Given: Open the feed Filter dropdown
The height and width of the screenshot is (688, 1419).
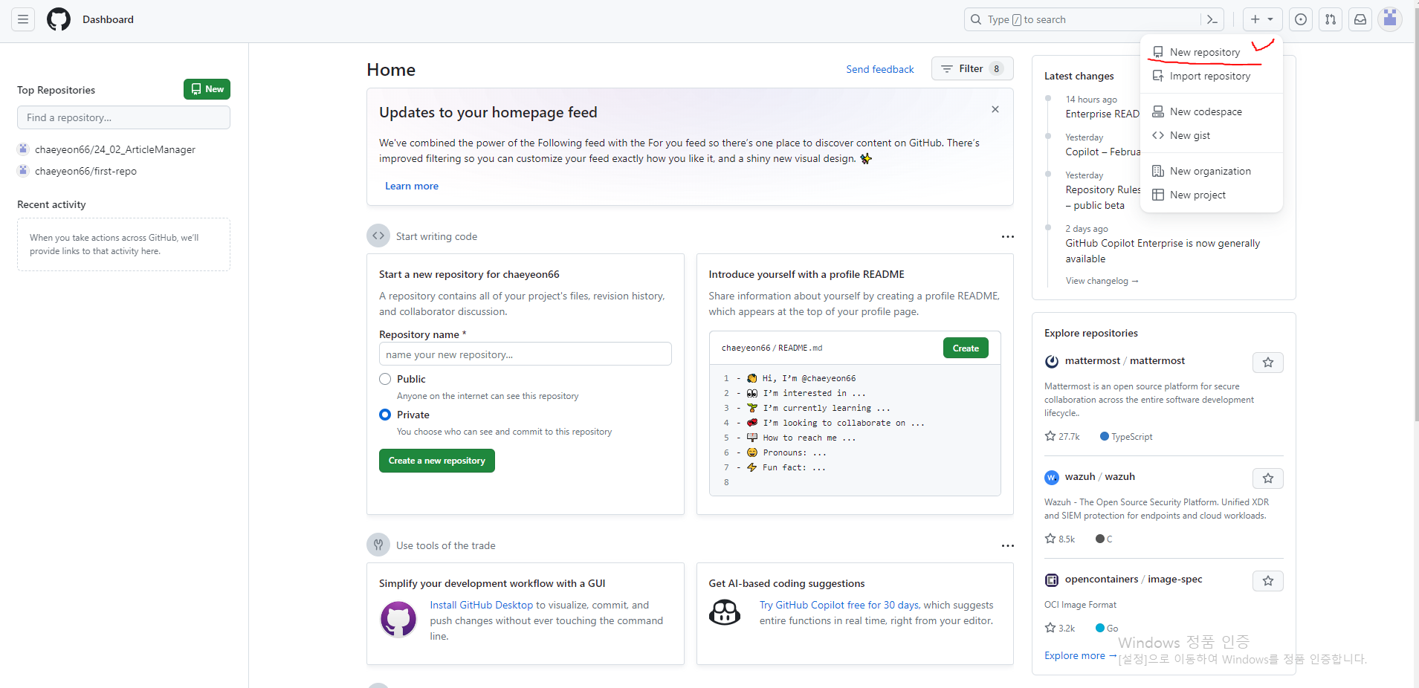Looking at the screenshot, I should pyautogui.click(x=972, y=69).
